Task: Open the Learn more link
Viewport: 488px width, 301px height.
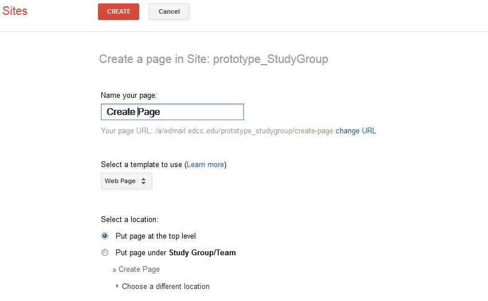Action: [205, 164]
